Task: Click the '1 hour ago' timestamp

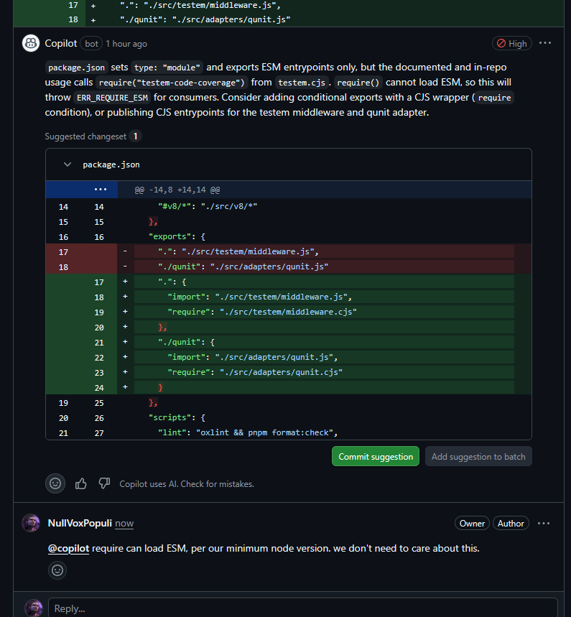Action: (x=126, y=44)
